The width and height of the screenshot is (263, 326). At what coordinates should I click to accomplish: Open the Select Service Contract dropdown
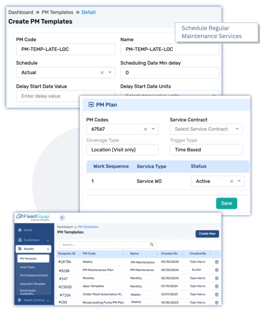(206, 129)
